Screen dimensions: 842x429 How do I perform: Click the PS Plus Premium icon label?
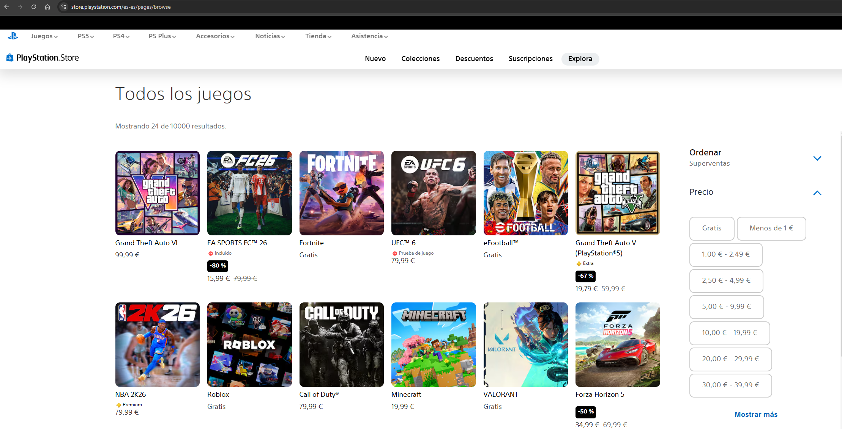(129, 405)
